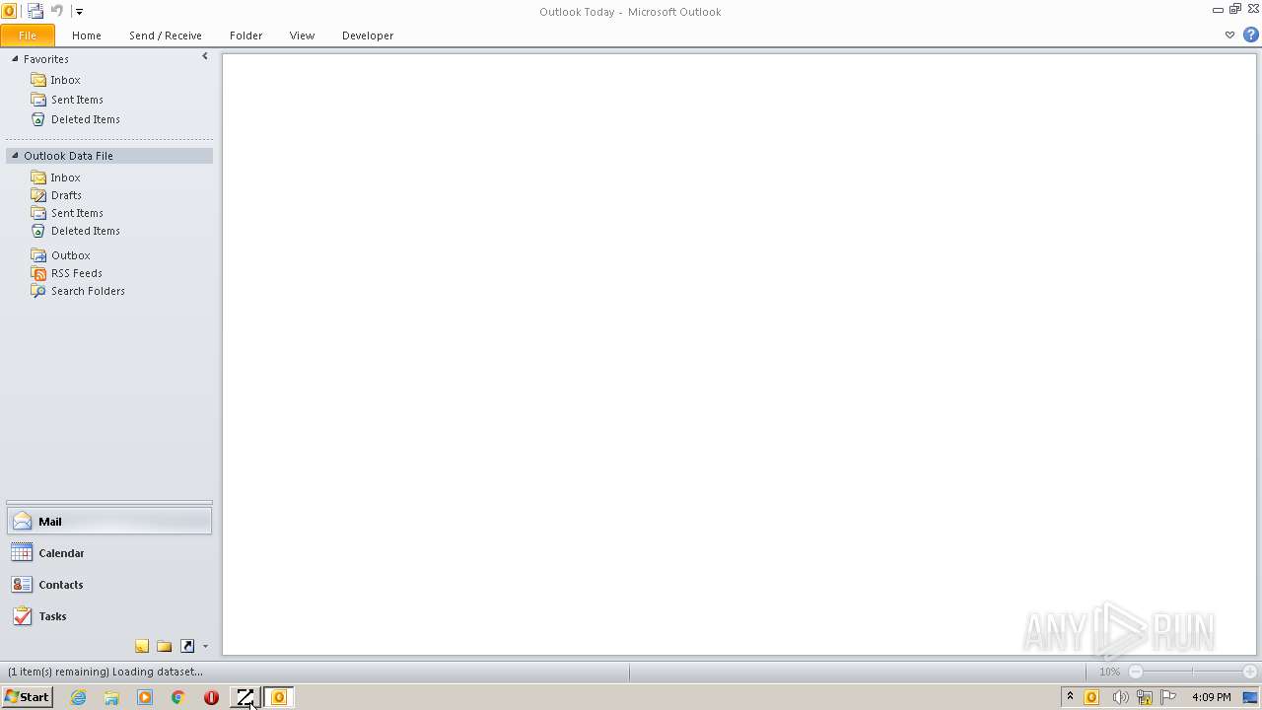Click the Outlook tray notification icon
1262x710 pixels.
click(1091, 697)
